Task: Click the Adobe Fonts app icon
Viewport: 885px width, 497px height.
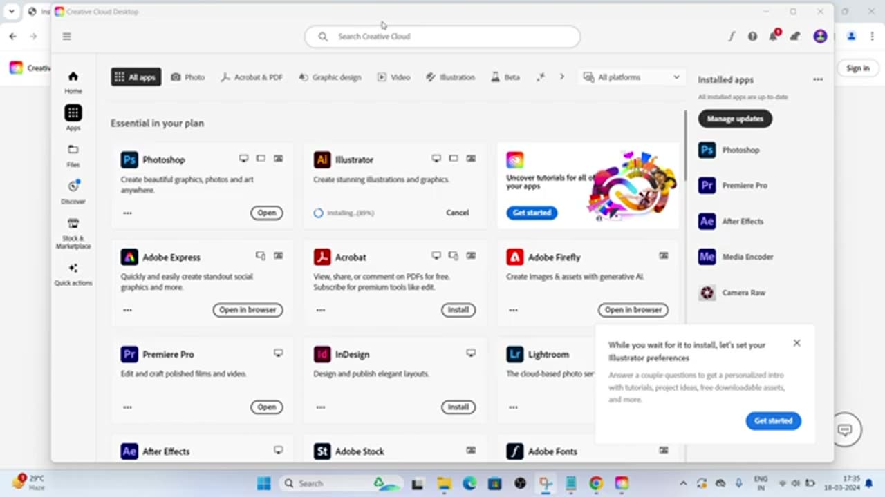Action: coord(514,451)
